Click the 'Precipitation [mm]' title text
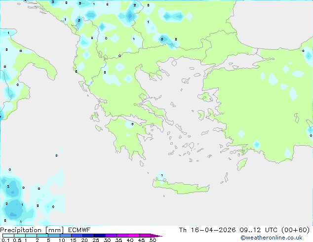313x242 pixels. point(32,230)
